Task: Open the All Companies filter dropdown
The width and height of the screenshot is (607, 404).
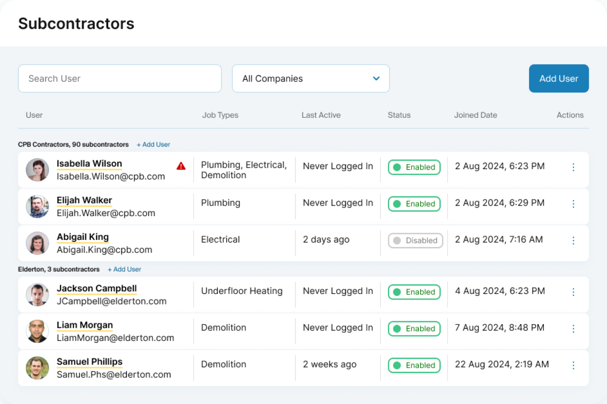Action: pos(311,79)
